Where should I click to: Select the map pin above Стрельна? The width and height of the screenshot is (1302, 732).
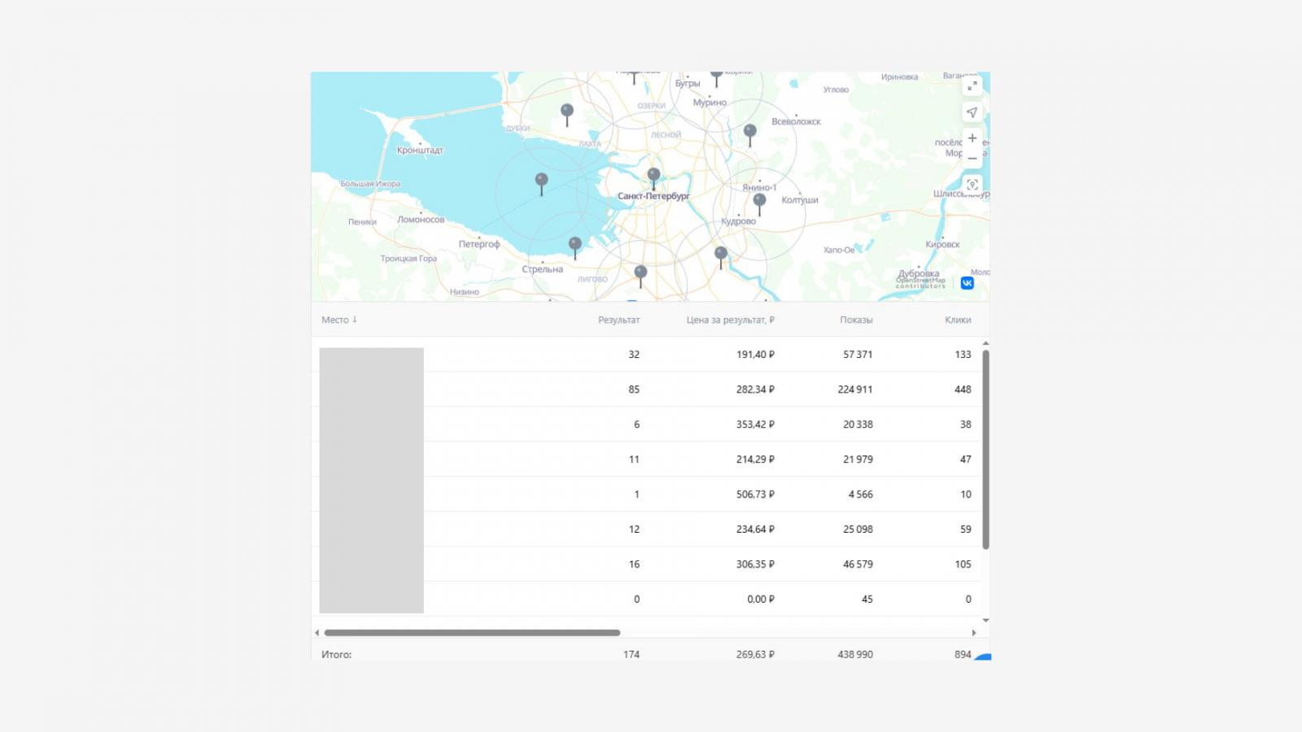[x=575, y=244]
